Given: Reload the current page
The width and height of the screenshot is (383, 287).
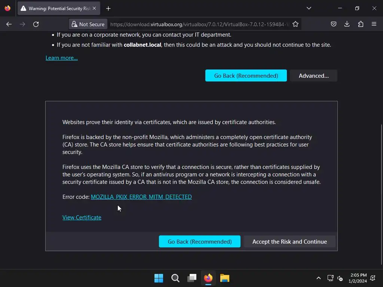Looking at the screenshot, I should 36,24.
